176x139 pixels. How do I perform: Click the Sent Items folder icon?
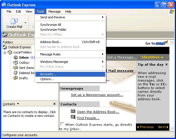16,68
